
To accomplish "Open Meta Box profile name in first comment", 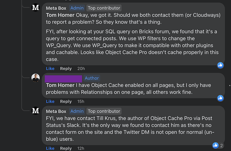I will tap(56, 8).
